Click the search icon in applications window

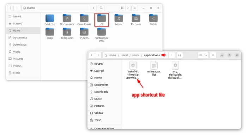coord(180,55)
